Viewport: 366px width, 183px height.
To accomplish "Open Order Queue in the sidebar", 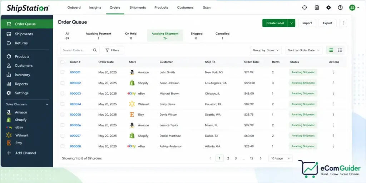I will coord(26,24).
